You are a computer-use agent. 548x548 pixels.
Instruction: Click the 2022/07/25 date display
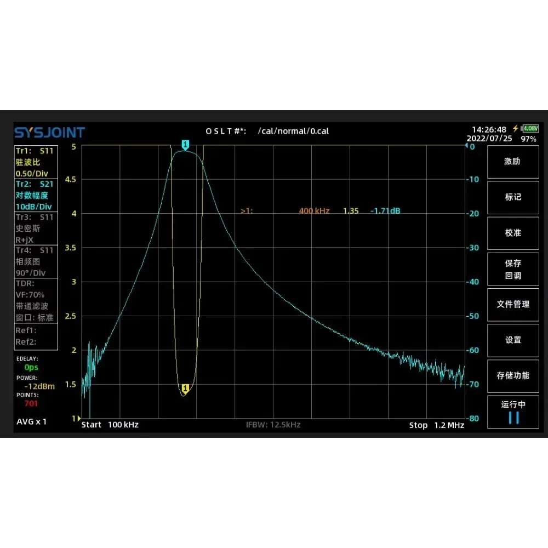tap(489, 139)
